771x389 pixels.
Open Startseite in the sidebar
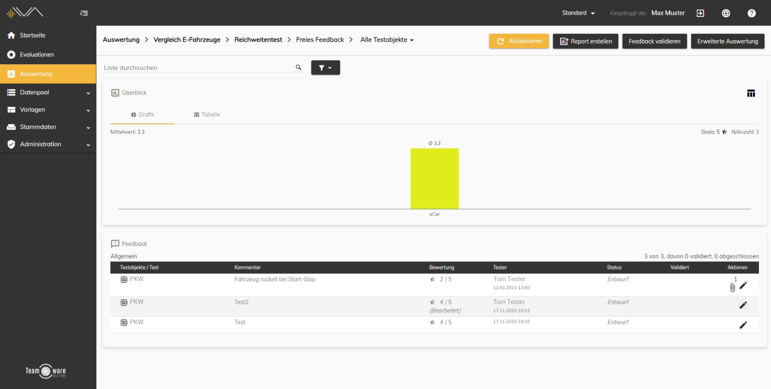click(x=48, y=35)
